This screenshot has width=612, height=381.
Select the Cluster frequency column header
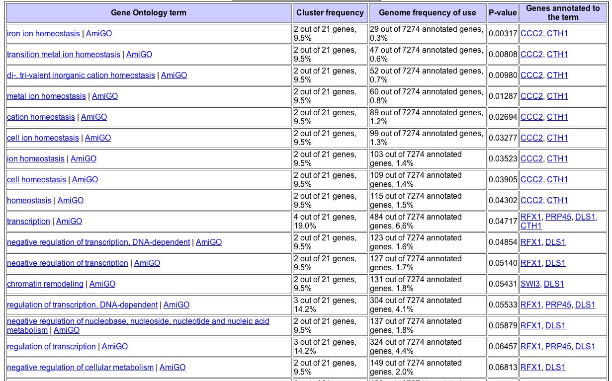pyautogui.click(x=330, y=13)
